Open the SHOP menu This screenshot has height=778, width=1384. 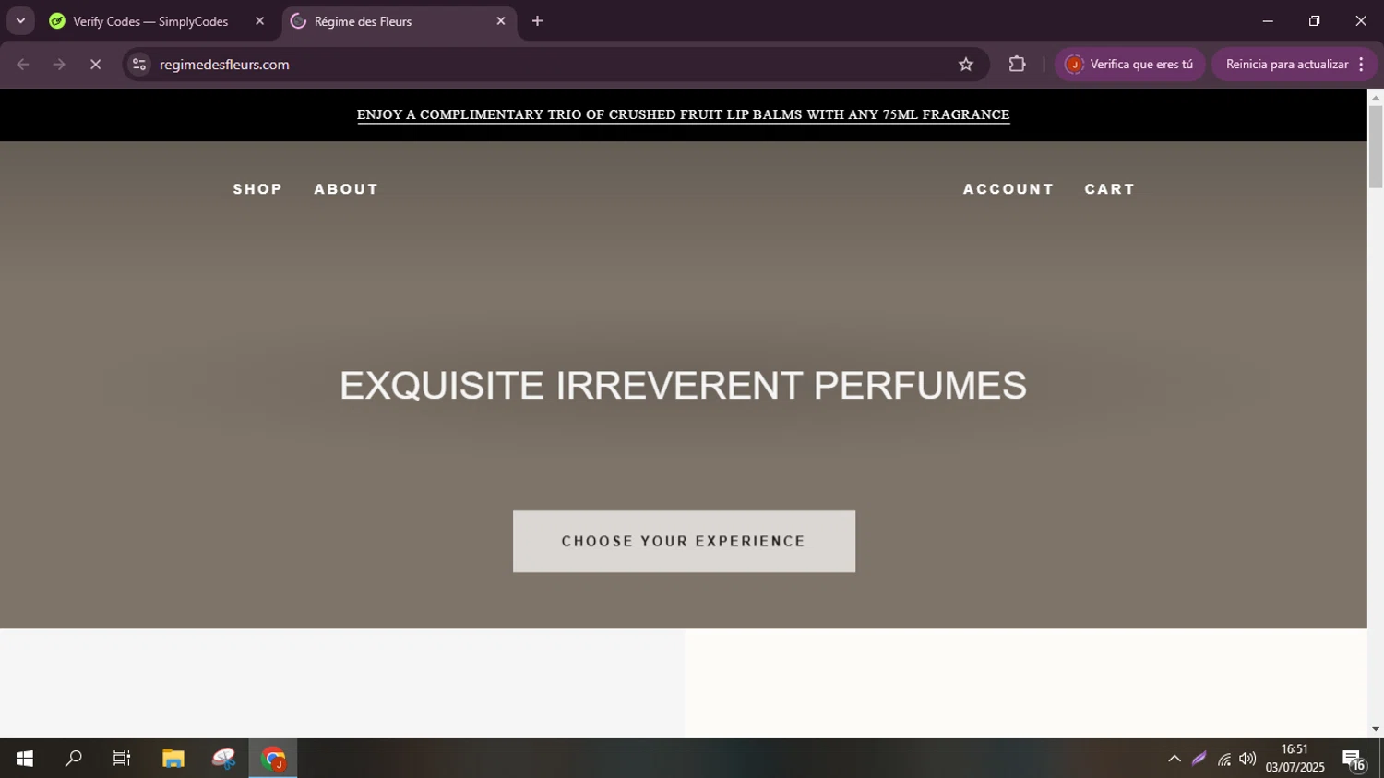pos(257,189)
